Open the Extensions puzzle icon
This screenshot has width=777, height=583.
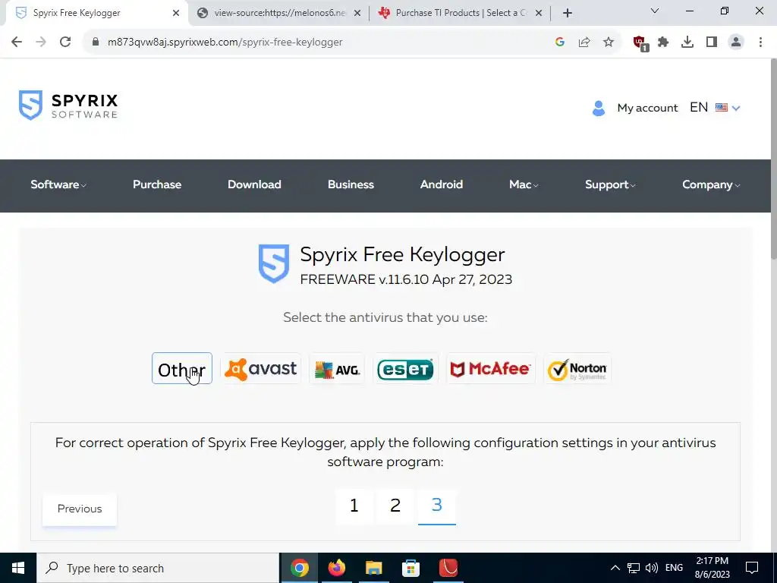[663, 43]
